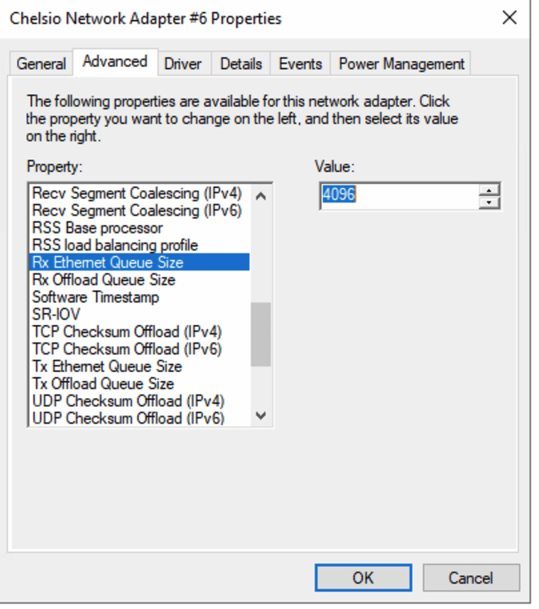View the Power Management tab

tap(400, 64)
